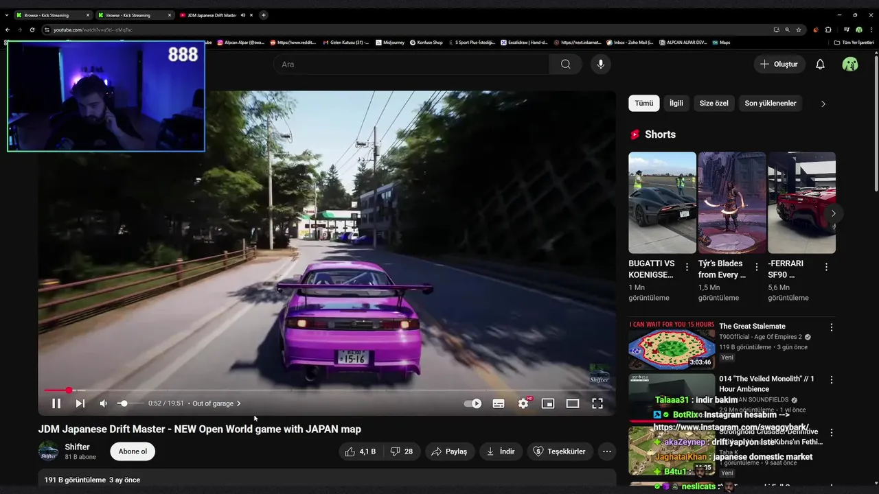Toggle the autoplay switch in the player
The image size is (879, 494).
click(472, 403)
